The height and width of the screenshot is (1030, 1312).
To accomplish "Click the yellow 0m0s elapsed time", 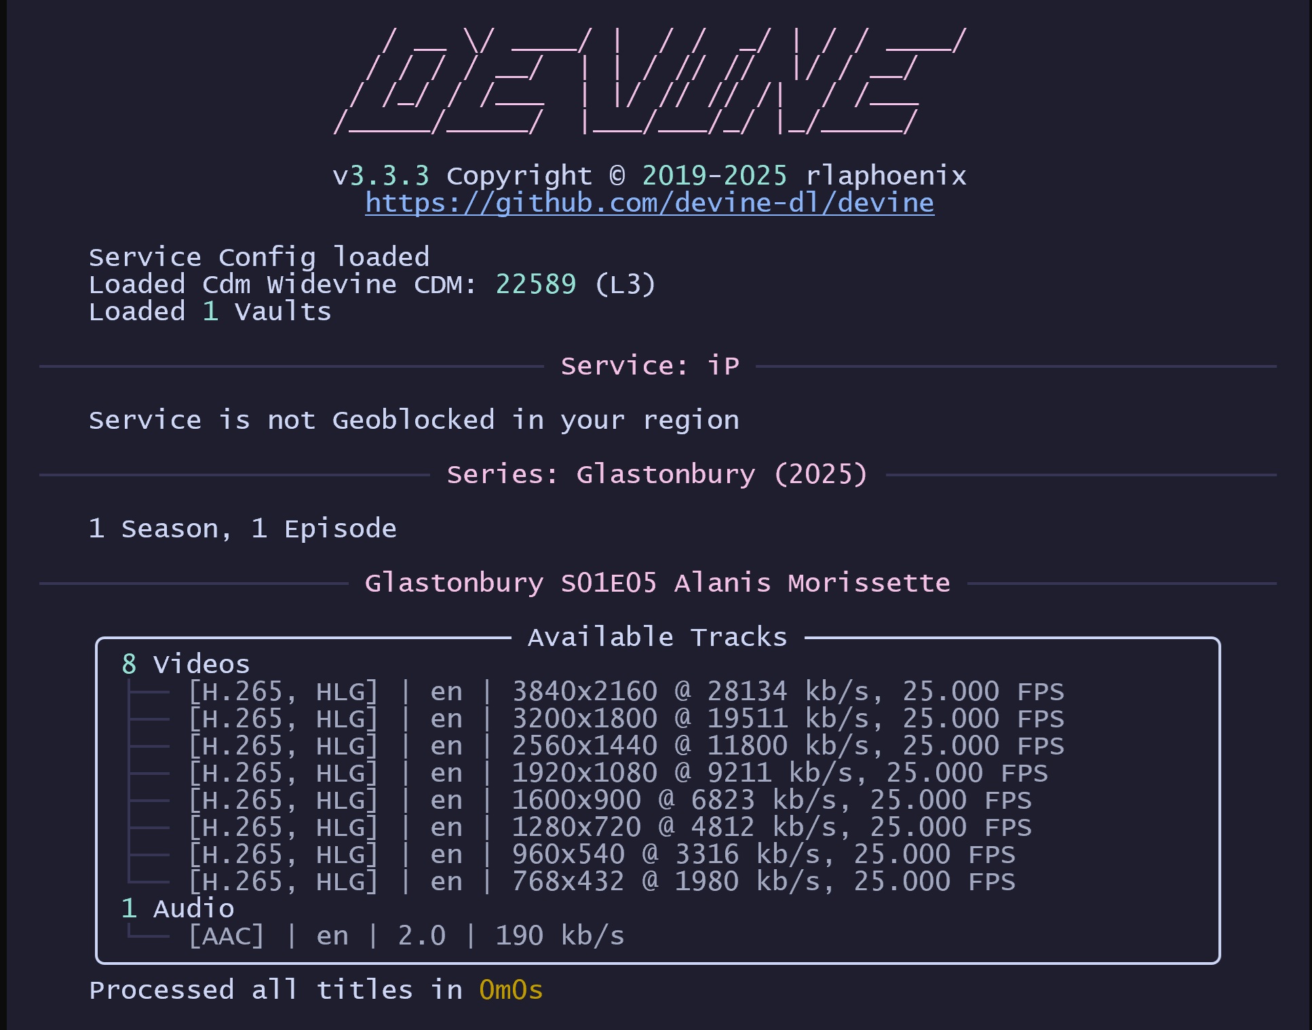I will (x=511, y=990).
